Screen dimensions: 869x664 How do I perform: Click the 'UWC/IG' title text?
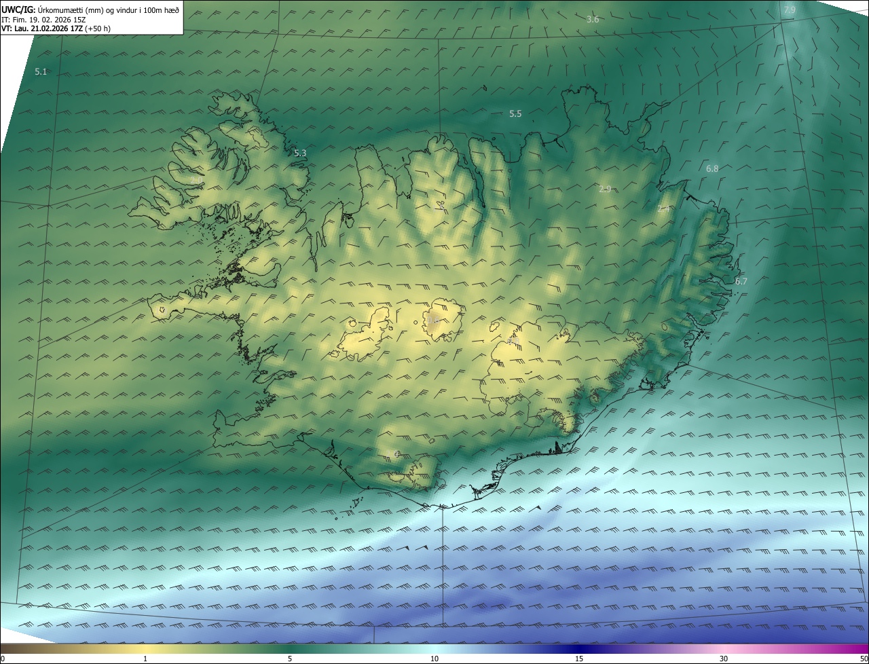tap(18, 10)
